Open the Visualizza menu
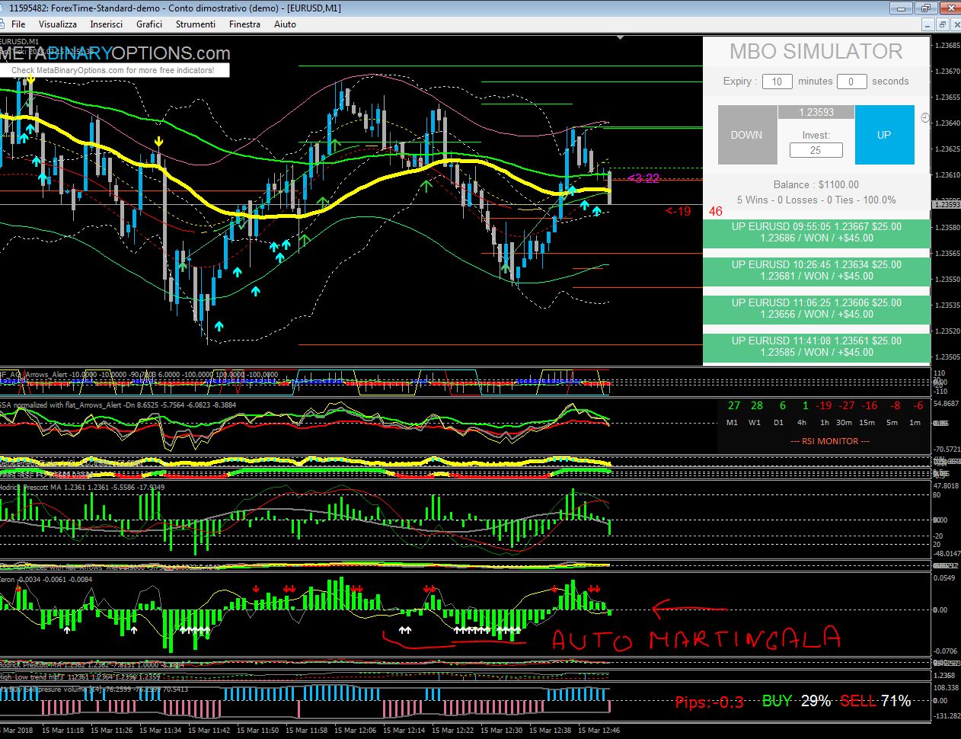 (x=58, y=24)
